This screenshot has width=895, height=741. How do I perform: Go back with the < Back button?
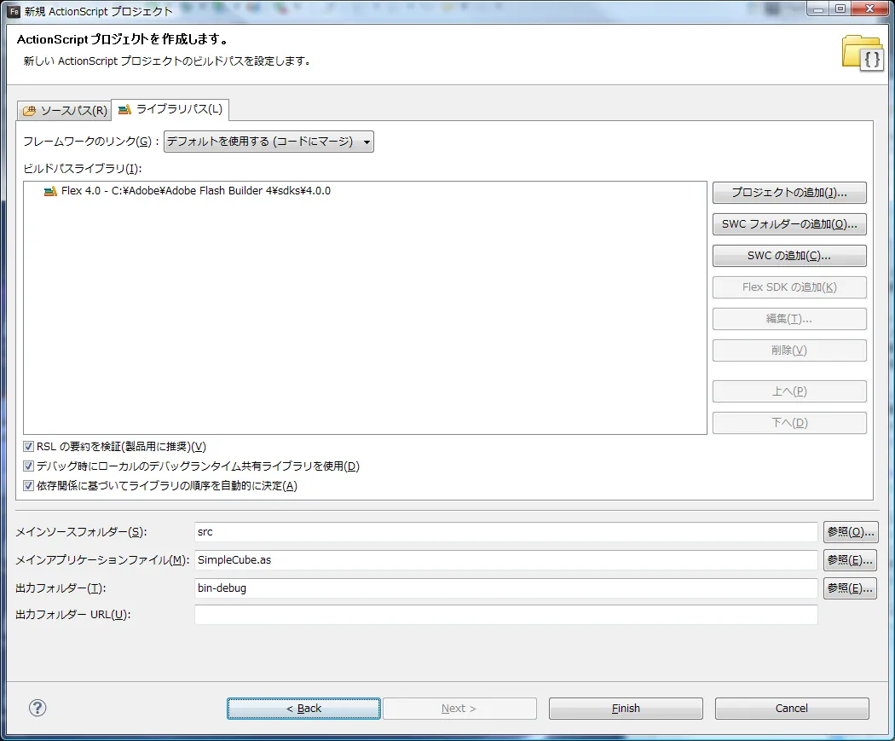(303, 709)
